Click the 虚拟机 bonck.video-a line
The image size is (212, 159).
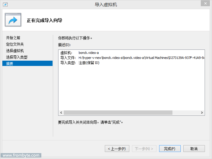80,53
